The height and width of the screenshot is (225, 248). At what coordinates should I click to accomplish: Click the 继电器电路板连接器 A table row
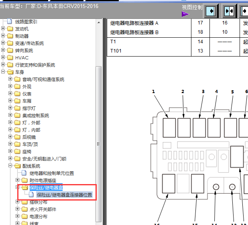(134, 23)
